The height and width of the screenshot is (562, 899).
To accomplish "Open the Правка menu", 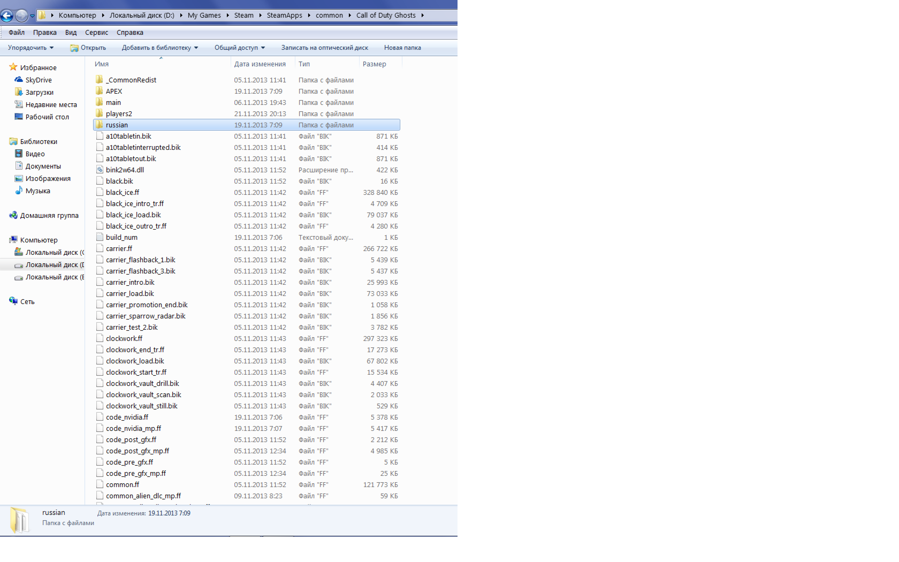I will click(45, 32).
